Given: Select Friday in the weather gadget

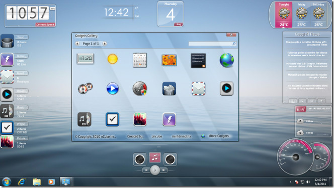Looking at the screenshot, I should pos(301,15).
